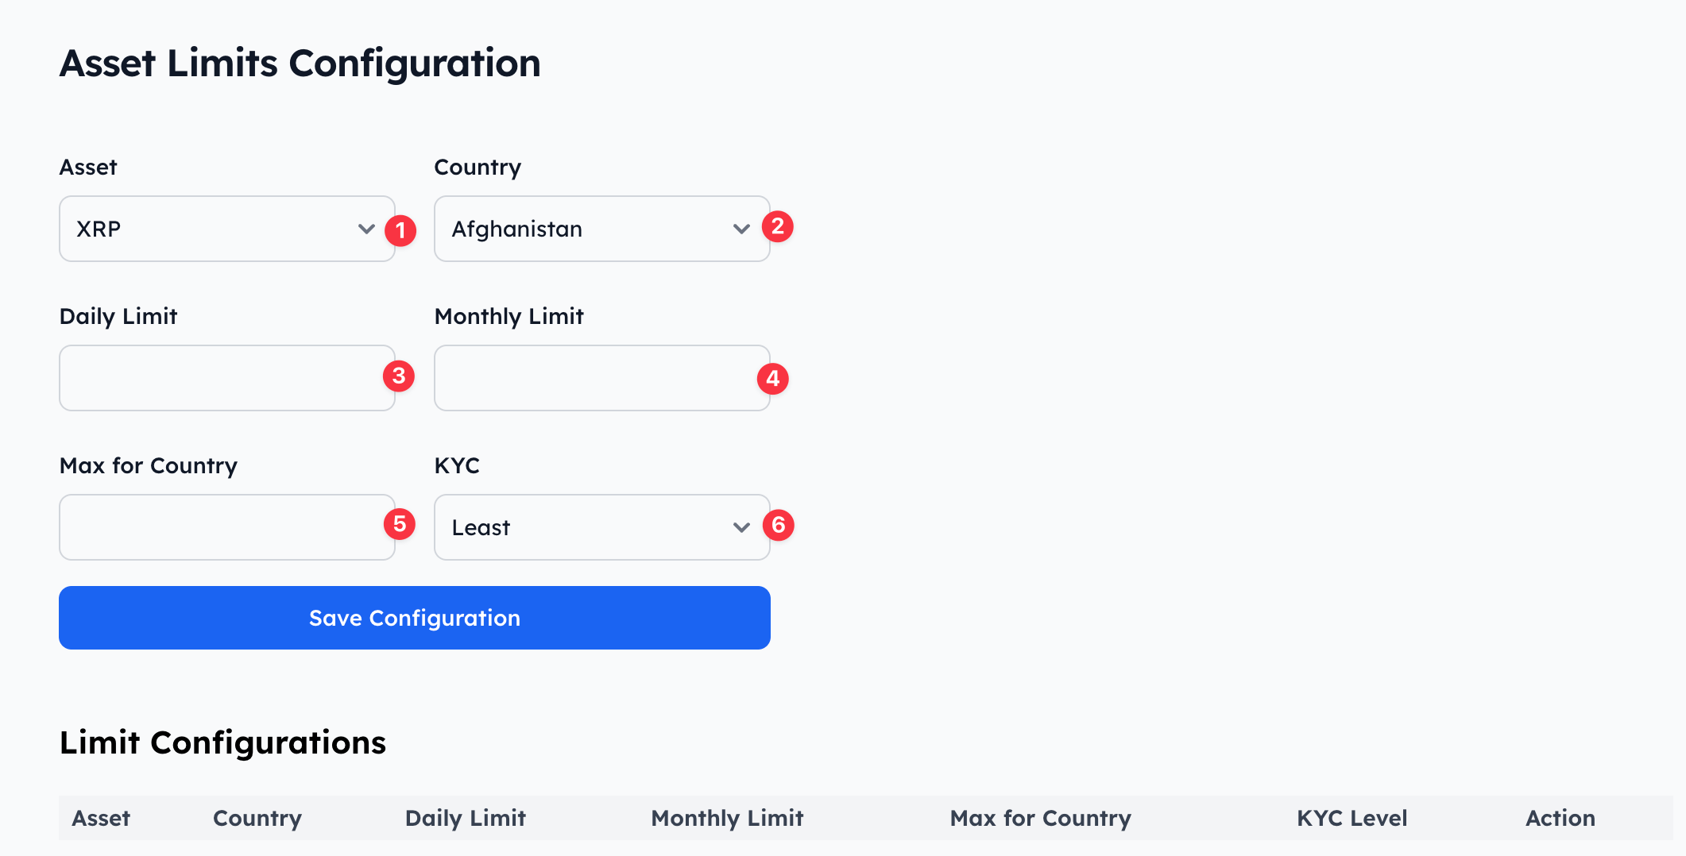Screen dimensions: 1686x856
Task: Click inside the Monthly Limit input field
Action: (x=601, y=378)
